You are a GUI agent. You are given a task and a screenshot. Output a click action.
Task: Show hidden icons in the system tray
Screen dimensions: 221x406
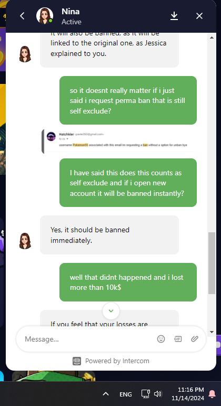point(105,394)
